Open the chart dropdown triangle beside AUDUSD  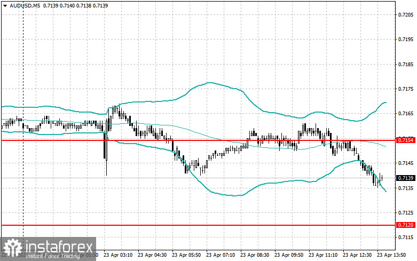[5, 5]
